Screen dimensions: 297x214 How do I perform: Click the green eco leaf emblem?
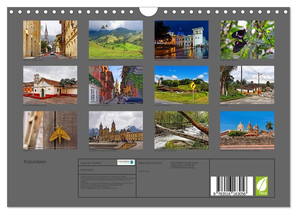(263, 186)
